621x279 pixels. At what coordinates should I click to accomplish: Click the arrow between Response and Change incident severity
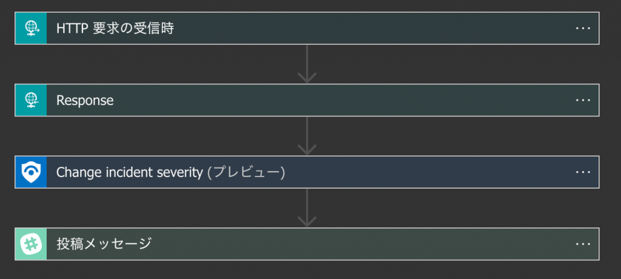click(307, 136)
